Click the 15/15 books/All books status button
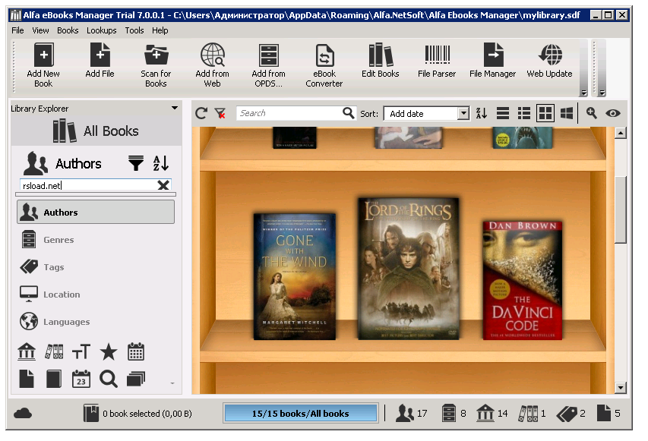Viewport: 648px width, 441px height. pyautogui.click(x=298, y=413)
